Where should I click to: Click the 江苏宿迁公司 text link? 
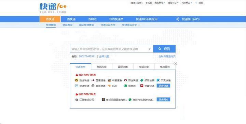point(87,99)
